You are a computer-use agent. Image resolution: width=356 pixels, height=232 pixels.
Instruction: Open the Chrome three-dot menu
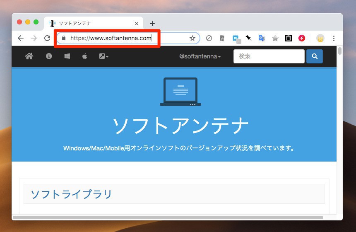coord(334,38)
